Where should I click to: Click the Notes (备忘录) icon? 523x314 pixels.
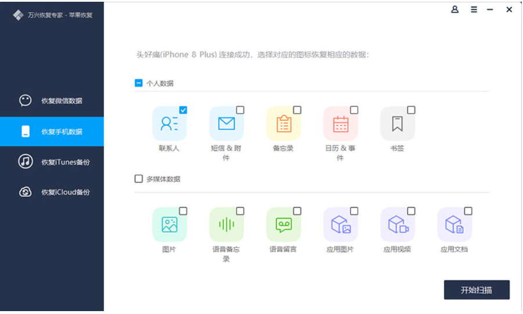coord(284,123)
